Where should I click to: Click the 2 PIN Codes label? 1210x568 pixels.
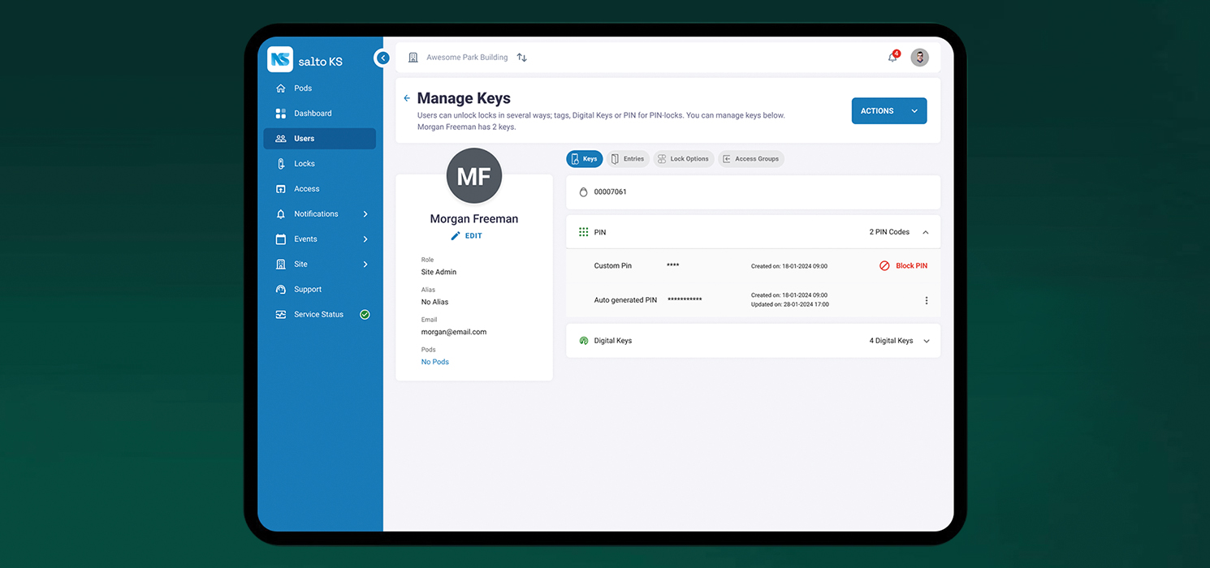(889, 232)
